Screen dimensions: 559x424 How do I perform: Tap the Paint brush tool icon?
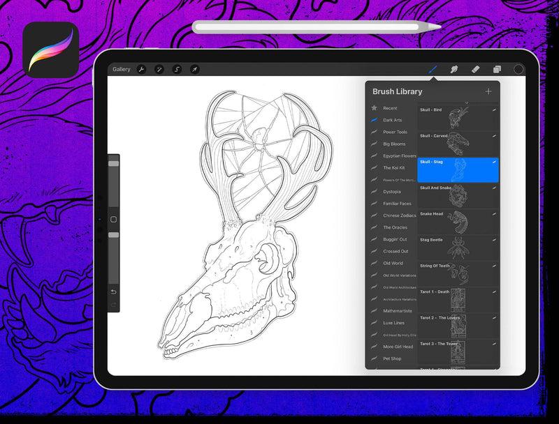click(433, 70)
